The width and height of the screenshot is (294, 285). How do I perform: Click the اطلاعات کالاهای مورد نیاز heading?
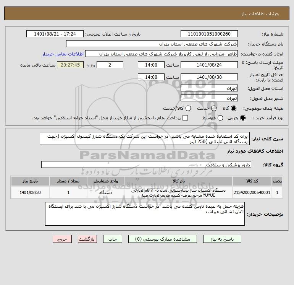click(x=255, y=151)
